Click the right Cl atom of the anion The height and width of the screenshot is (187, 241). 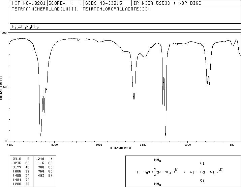click(212, 172)
